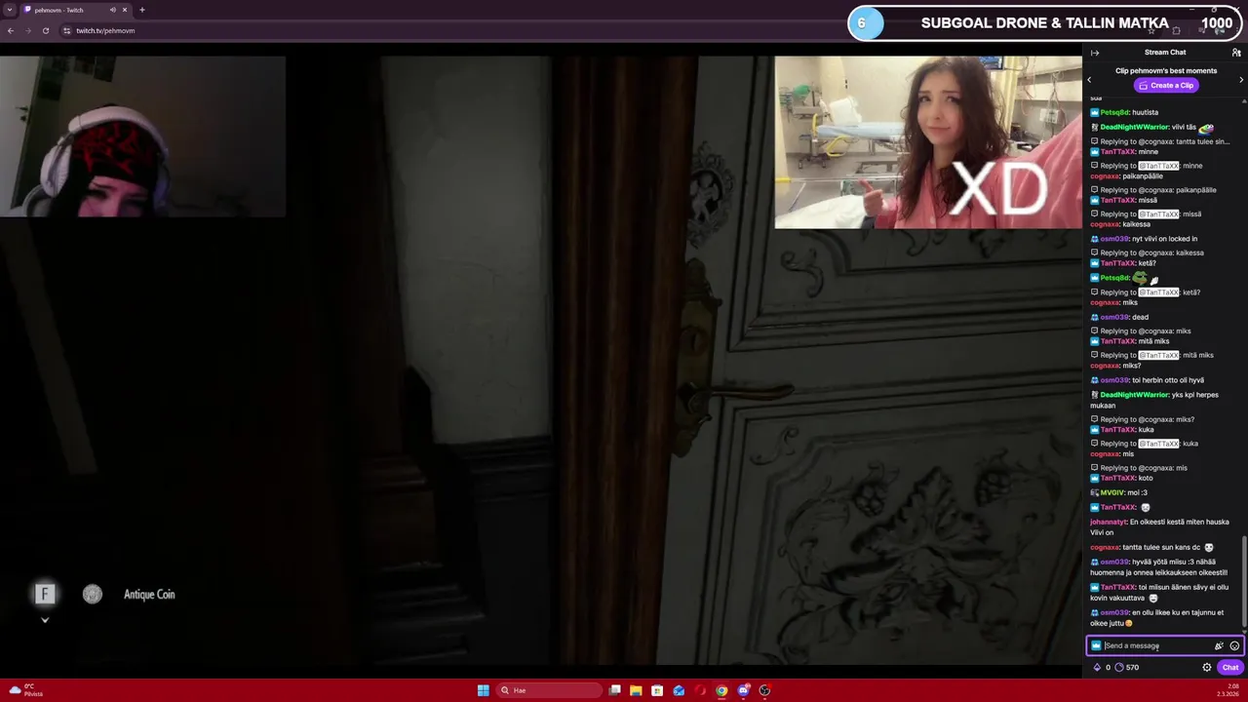Click the chat scrollbar
1248x702 pixels.
click(x=1245, y=582)
